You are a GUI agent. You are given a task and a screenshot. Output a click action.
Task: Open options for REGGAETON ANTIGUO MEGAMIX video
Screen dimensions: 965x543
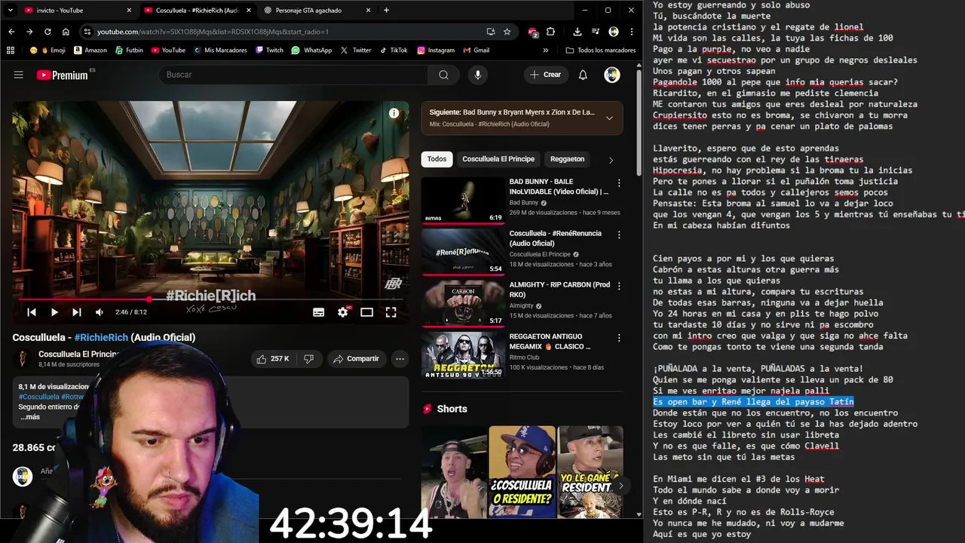[x=619, y=339]
